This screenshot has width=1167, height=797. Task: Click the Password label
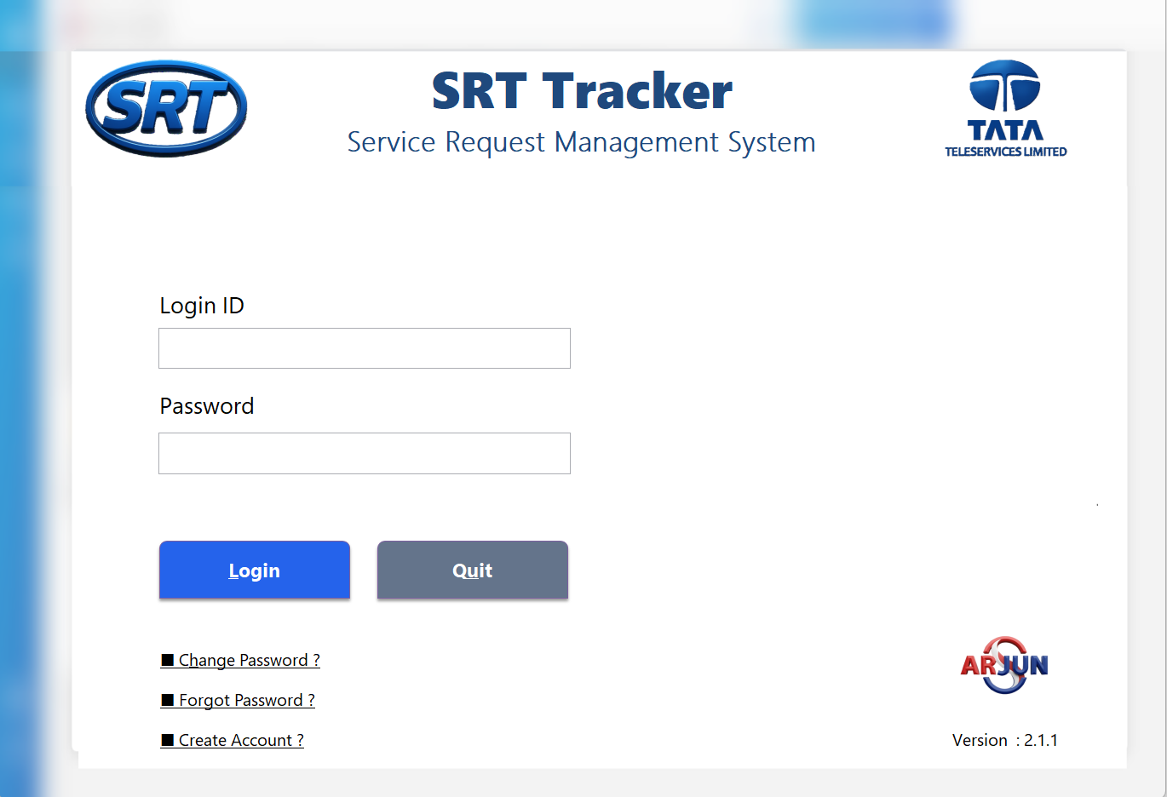tap(206, 406)
